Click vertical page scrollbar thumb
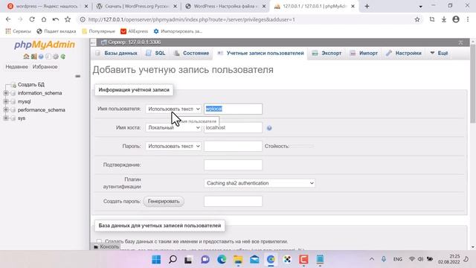Viewport: 476px width, 268px height. point(473,83)
